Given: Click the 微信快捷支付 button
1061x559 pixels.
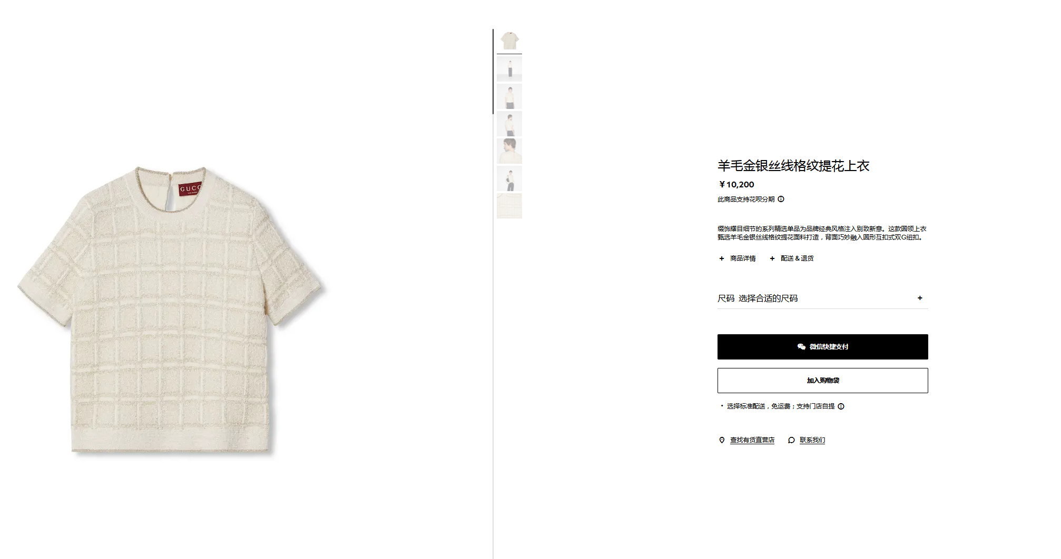Looking at the screenshot, I should 822,347.
